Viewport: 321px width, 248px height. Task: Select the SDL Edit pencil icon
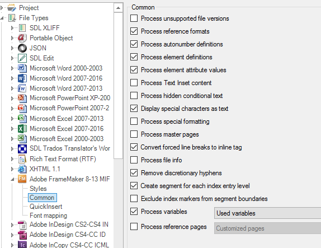(22, 58)
